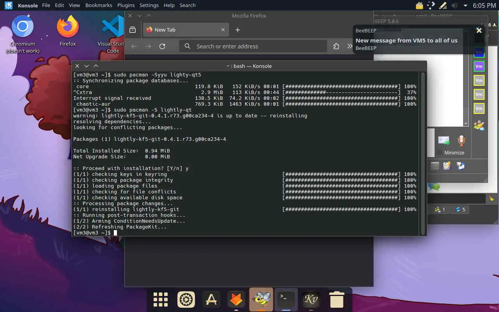Expand the system tray hidden icons arrow
This screenshot has height=312, width=499.
(x=465, y=6)
